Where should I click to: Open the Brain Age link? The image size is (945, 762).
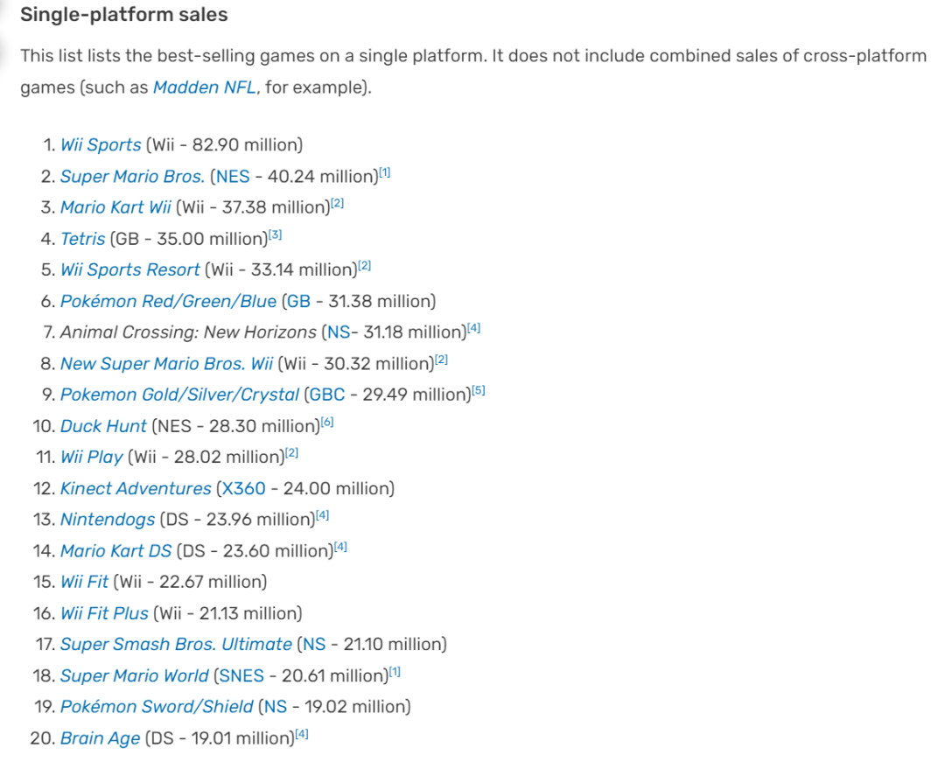pyautogui.click(x=100, y=738)
